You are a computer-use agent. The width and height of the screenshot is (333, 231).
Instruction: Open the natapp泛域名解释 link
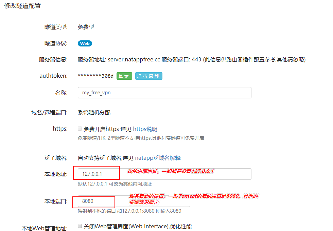[x=158, y=158]
